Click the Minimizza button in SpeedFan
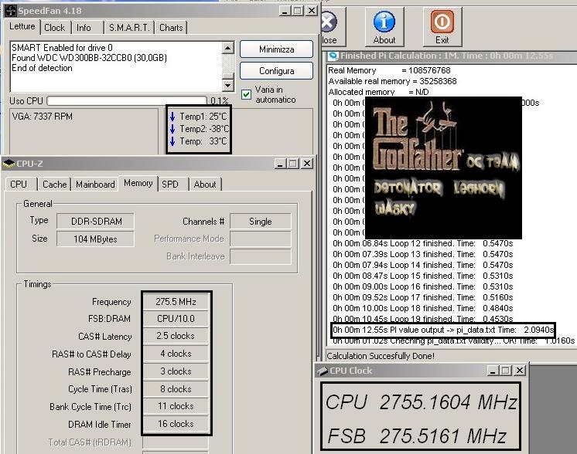 (x=276, y=49)
